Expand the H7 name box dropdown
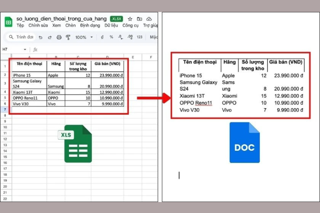The height and width of the screenshot is (213, 320). 25,49
